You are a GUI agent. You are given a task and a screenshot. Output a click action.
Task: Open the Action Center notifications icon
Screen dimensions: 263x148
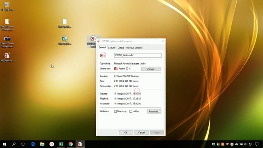[x=256, y=144]
